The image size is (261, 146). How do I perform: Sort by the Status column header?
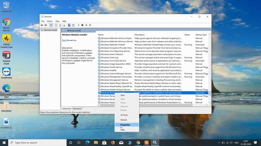tap(187, 35)
